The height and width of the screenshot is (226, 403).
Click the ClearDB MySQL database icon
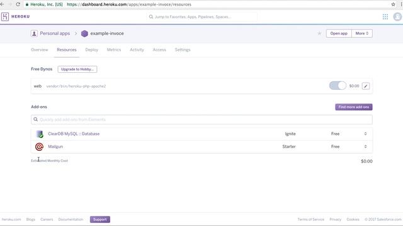40,134
